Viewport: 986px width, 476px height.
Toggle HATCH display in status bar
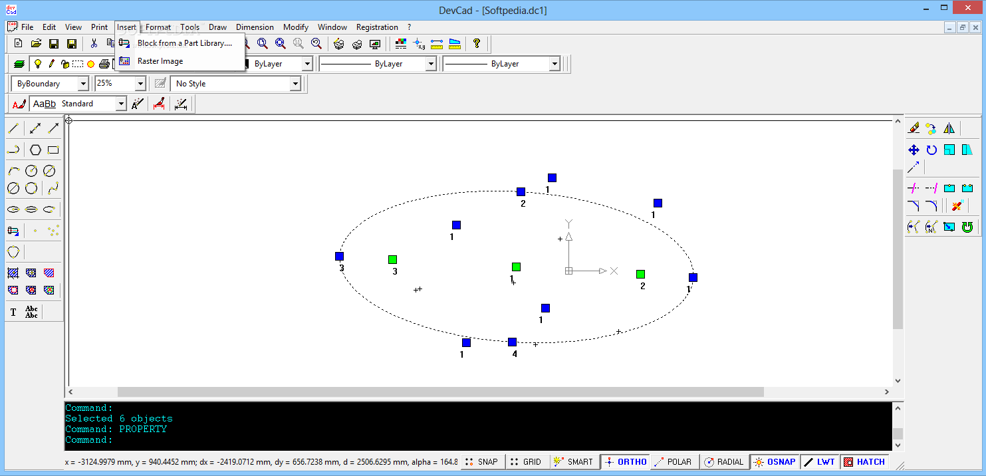pyautogui.click(x=864, y=461)
